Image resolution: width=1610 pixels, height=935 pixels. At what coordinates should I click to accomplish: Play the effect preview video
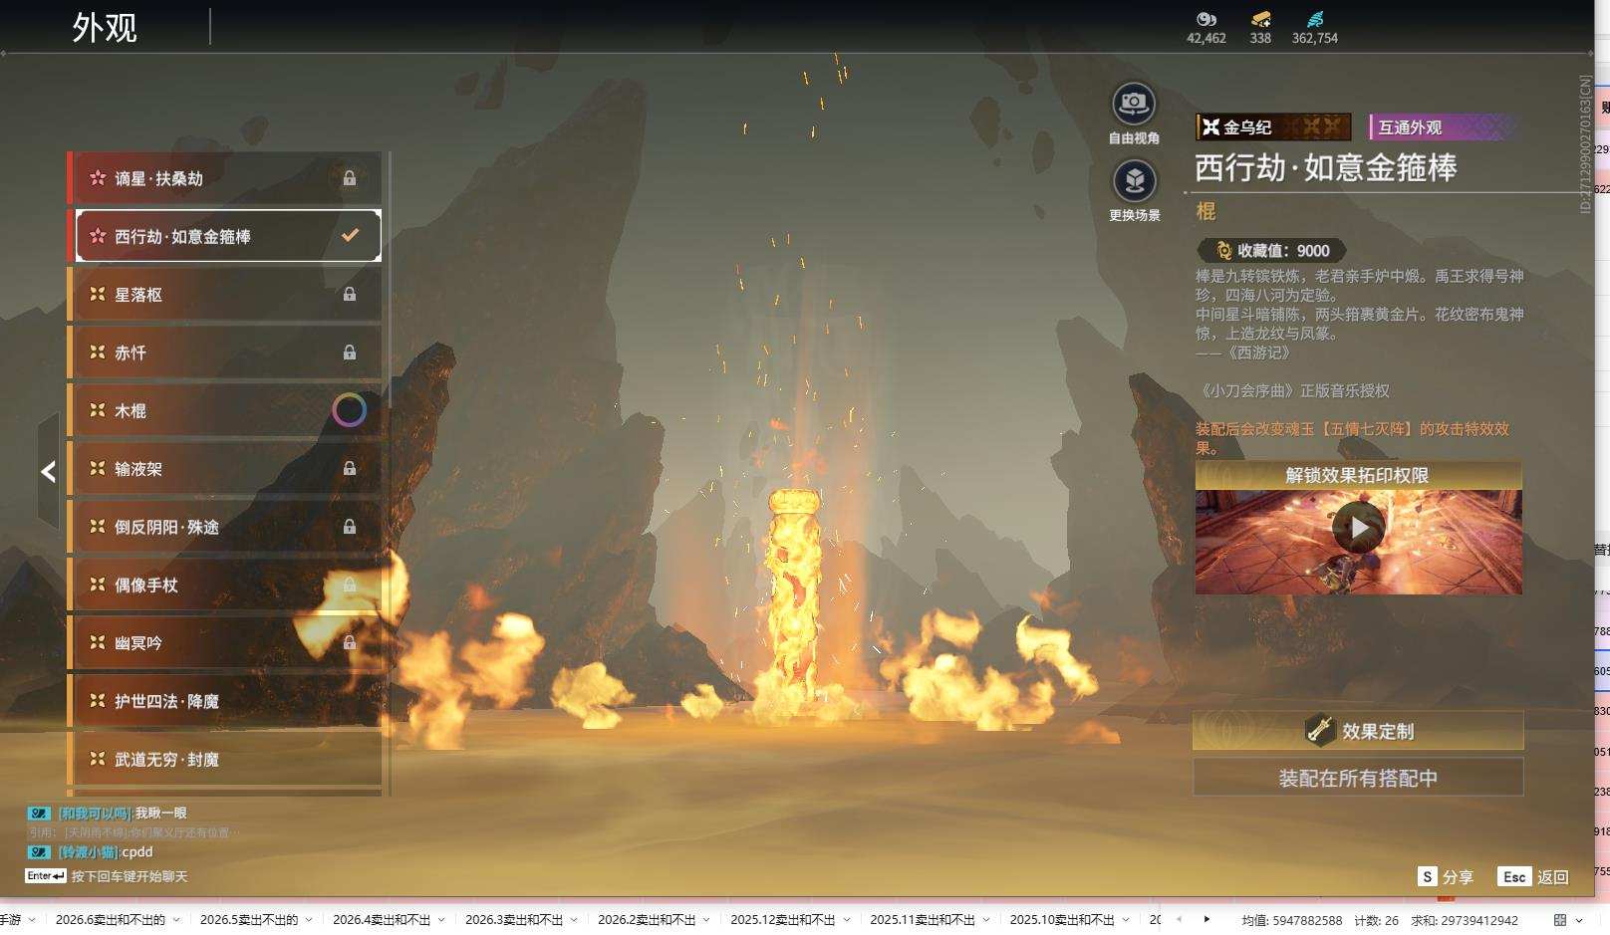click(x=1359, y=527)
